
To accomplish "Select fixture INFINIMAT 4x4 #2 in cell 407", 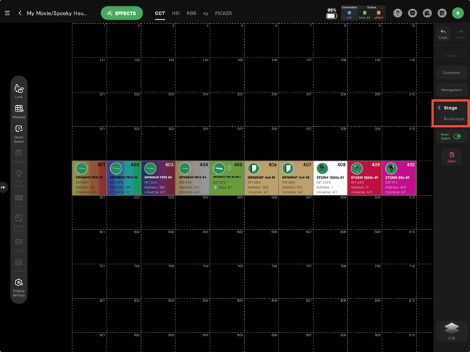I will point(296,178).
